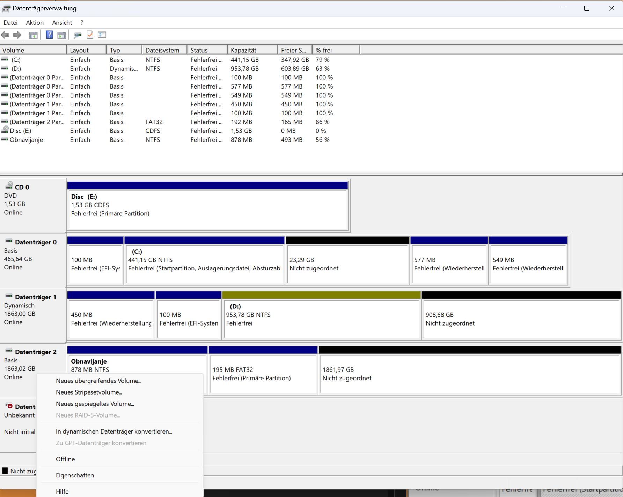Select Offline in the context menu
The width and height of the screenshot is (623, 497).
(x=120, y=459)
